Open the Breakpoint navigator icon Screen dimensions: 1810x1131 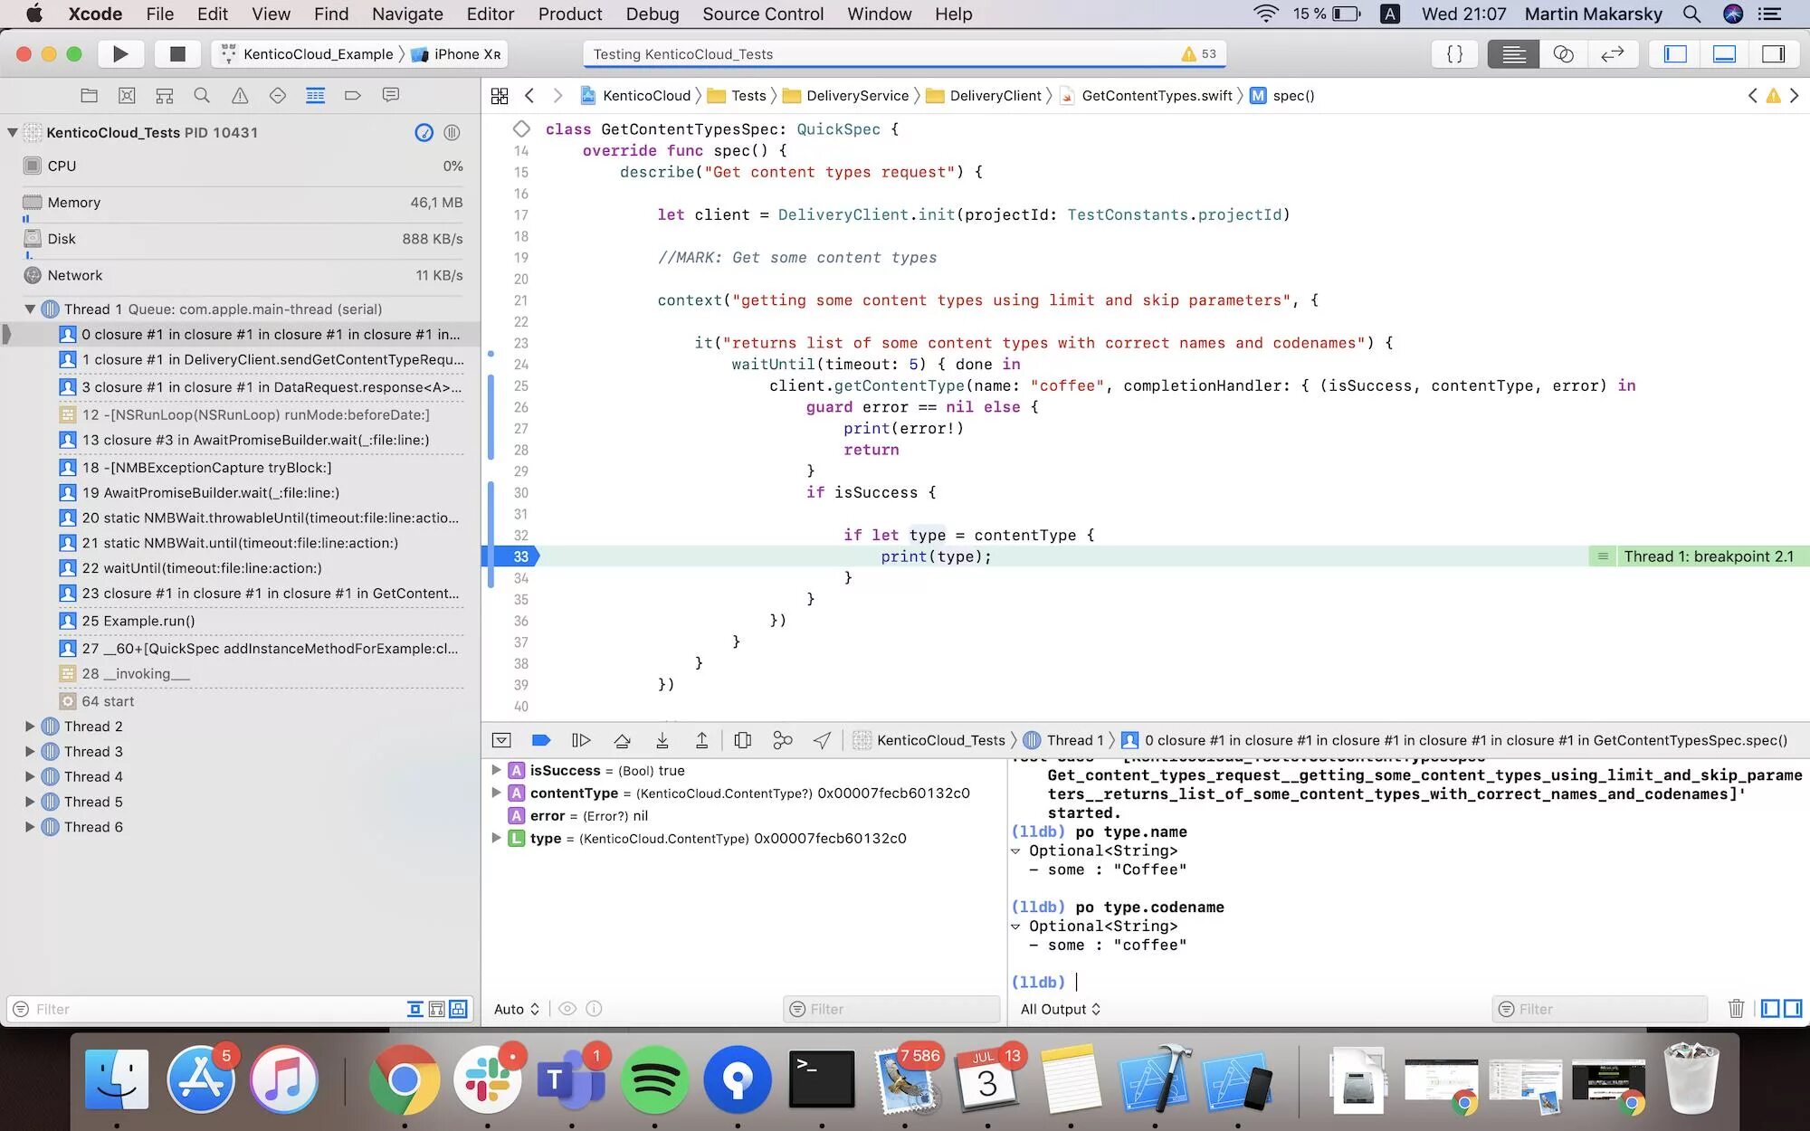click(x=353, y=95)
